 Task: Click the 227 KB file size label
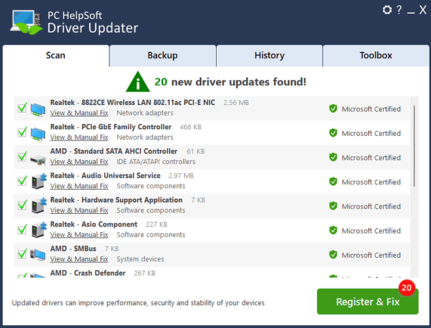click(x=157, y=224)
